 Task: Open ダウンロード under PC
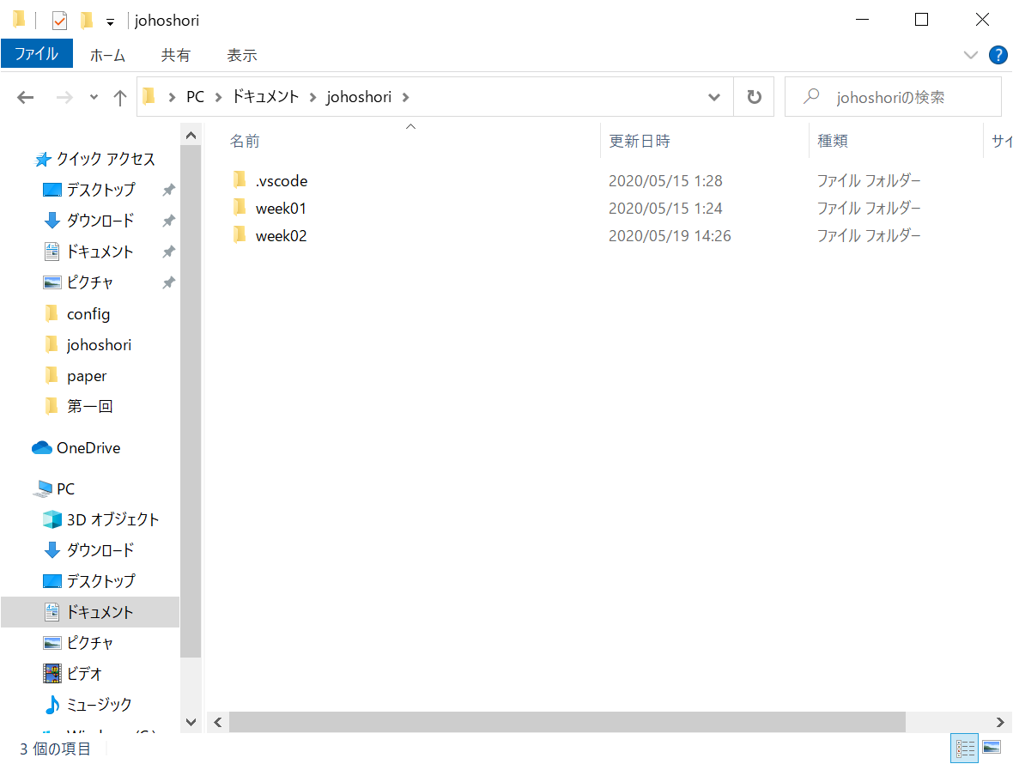tap(100, 551)
